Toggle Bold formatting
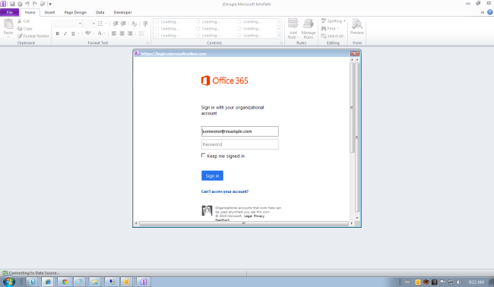This screenshot has height=287, width=494. [57, 33]
